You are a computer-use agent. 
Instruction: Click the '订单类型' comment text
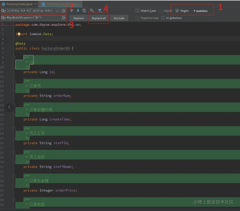coord(37,204)
